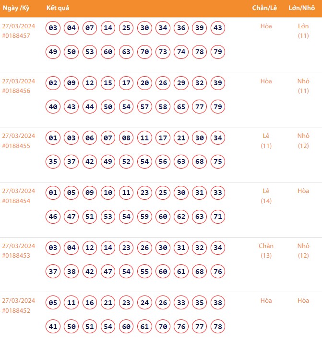Screen dimensions: 322x341
Task: Click ball 79 in draw #0188457
Action: [x=217, y=52]
